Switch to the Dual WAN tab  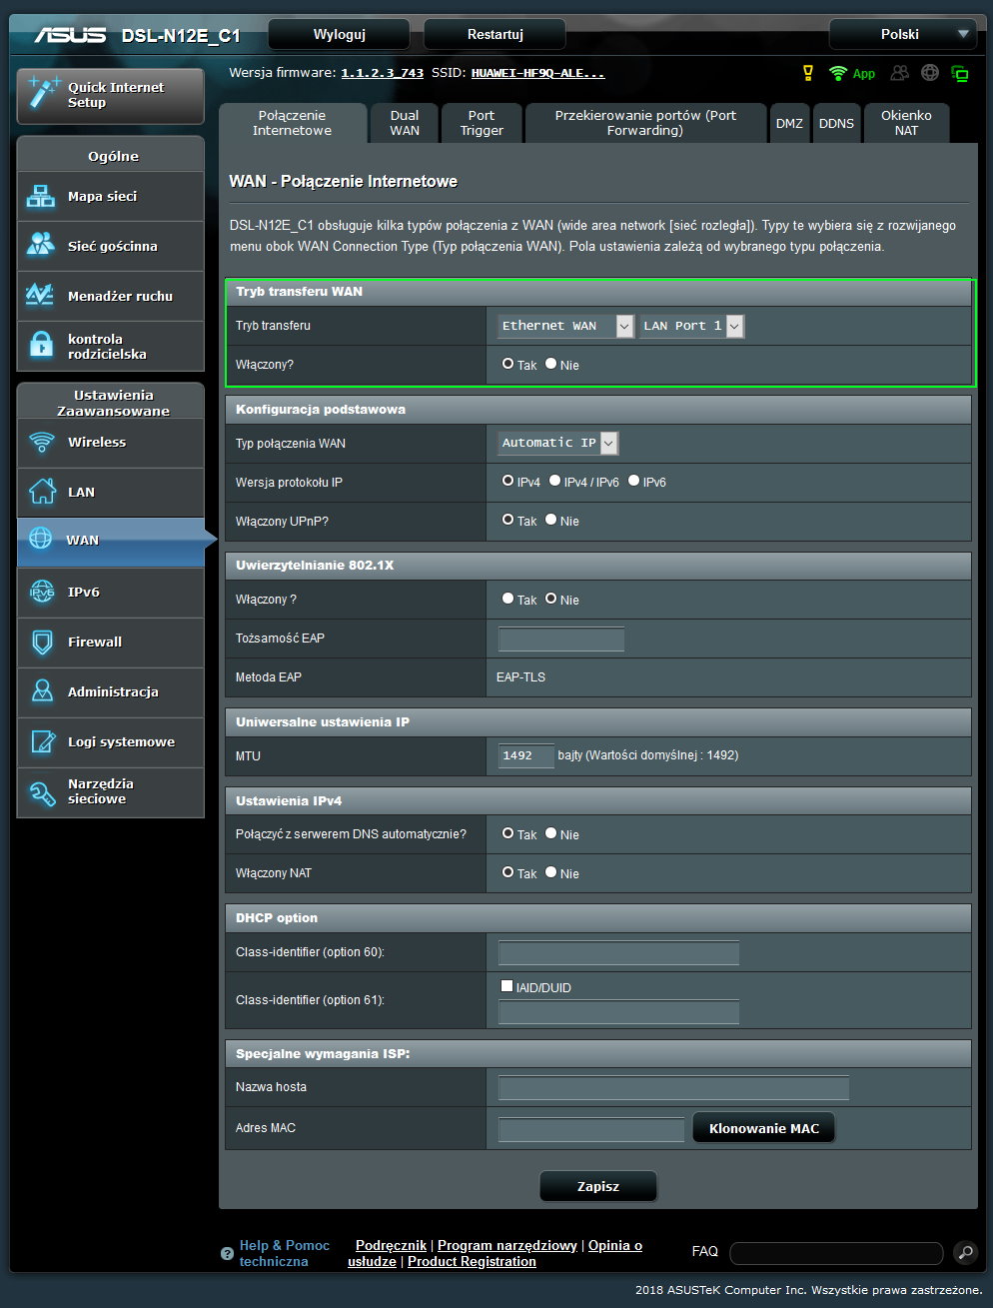[405, 123]
